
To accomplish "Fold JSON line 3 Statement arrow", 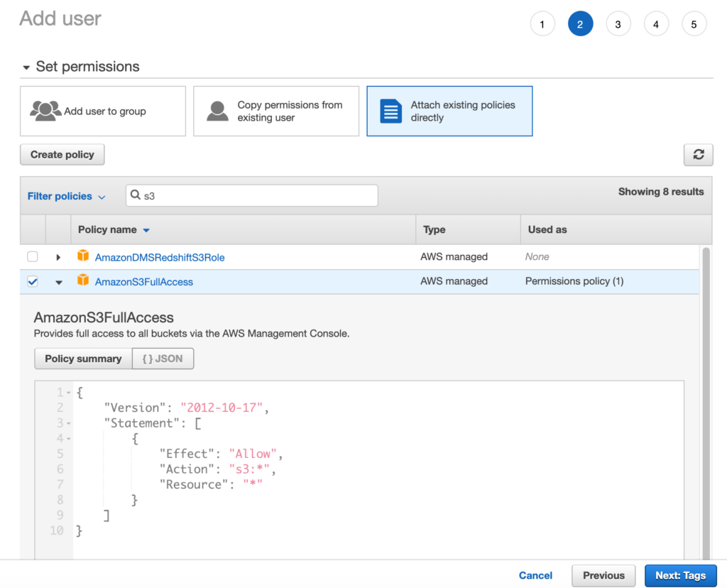I will coord(69,423).
